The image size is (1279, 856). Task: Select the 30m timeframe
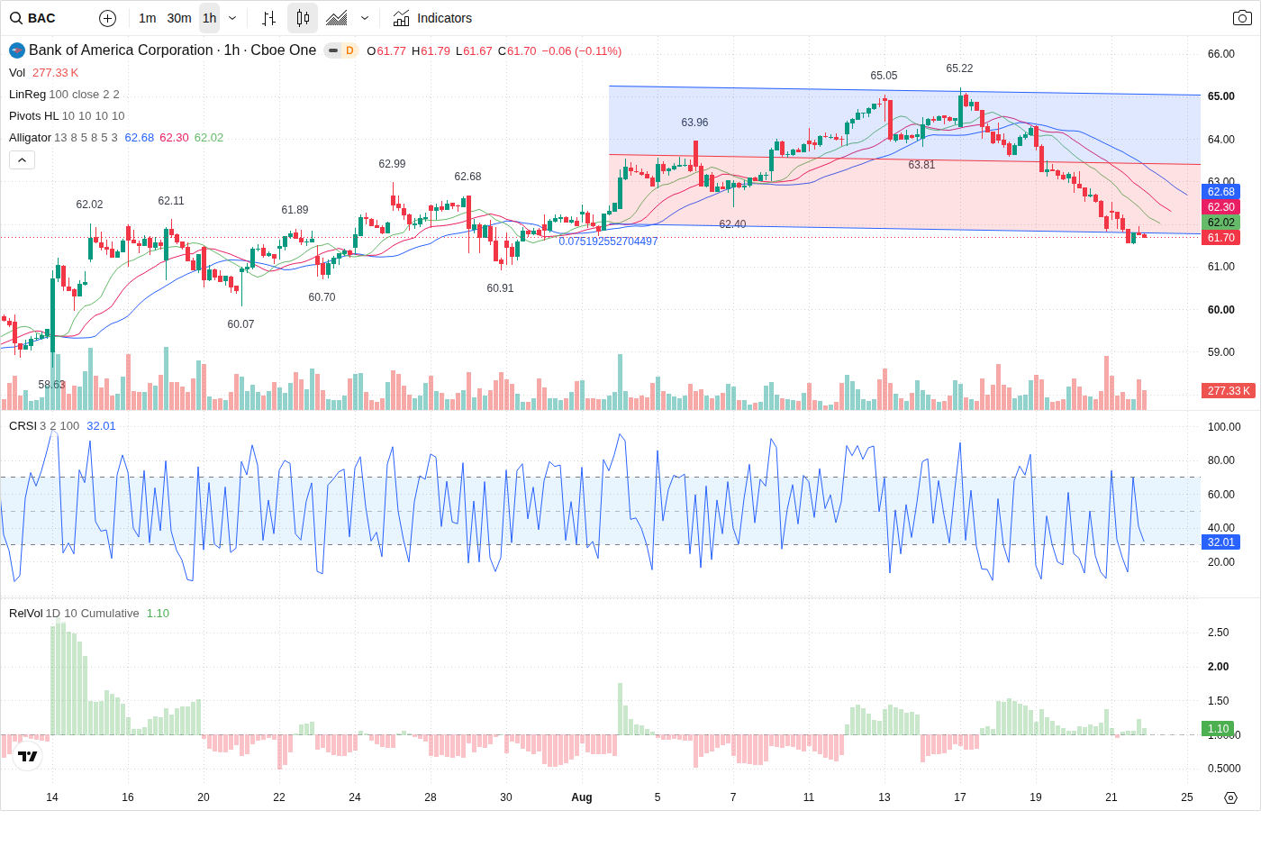tap(179, 18)
